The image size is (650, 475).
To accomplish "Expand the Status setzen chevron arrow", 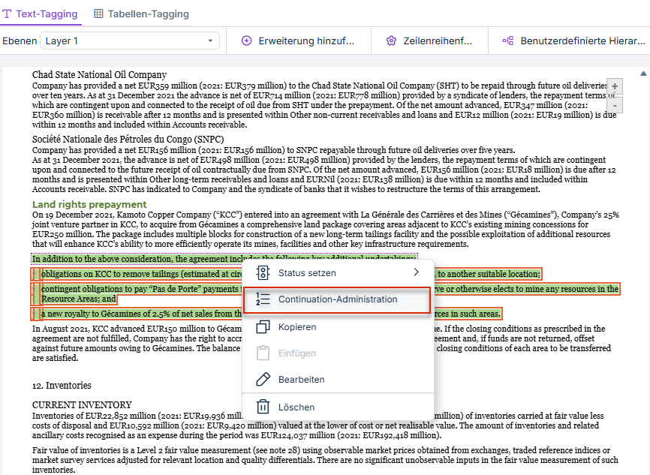I will pyautogui.click(x=417, y=272).
